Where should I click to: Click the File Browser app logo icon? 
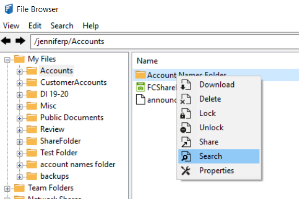click(x=9, y=9)
